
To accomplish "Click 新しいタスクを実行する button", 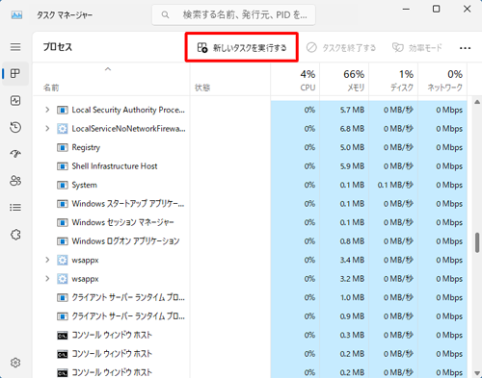I will [242, 48].
